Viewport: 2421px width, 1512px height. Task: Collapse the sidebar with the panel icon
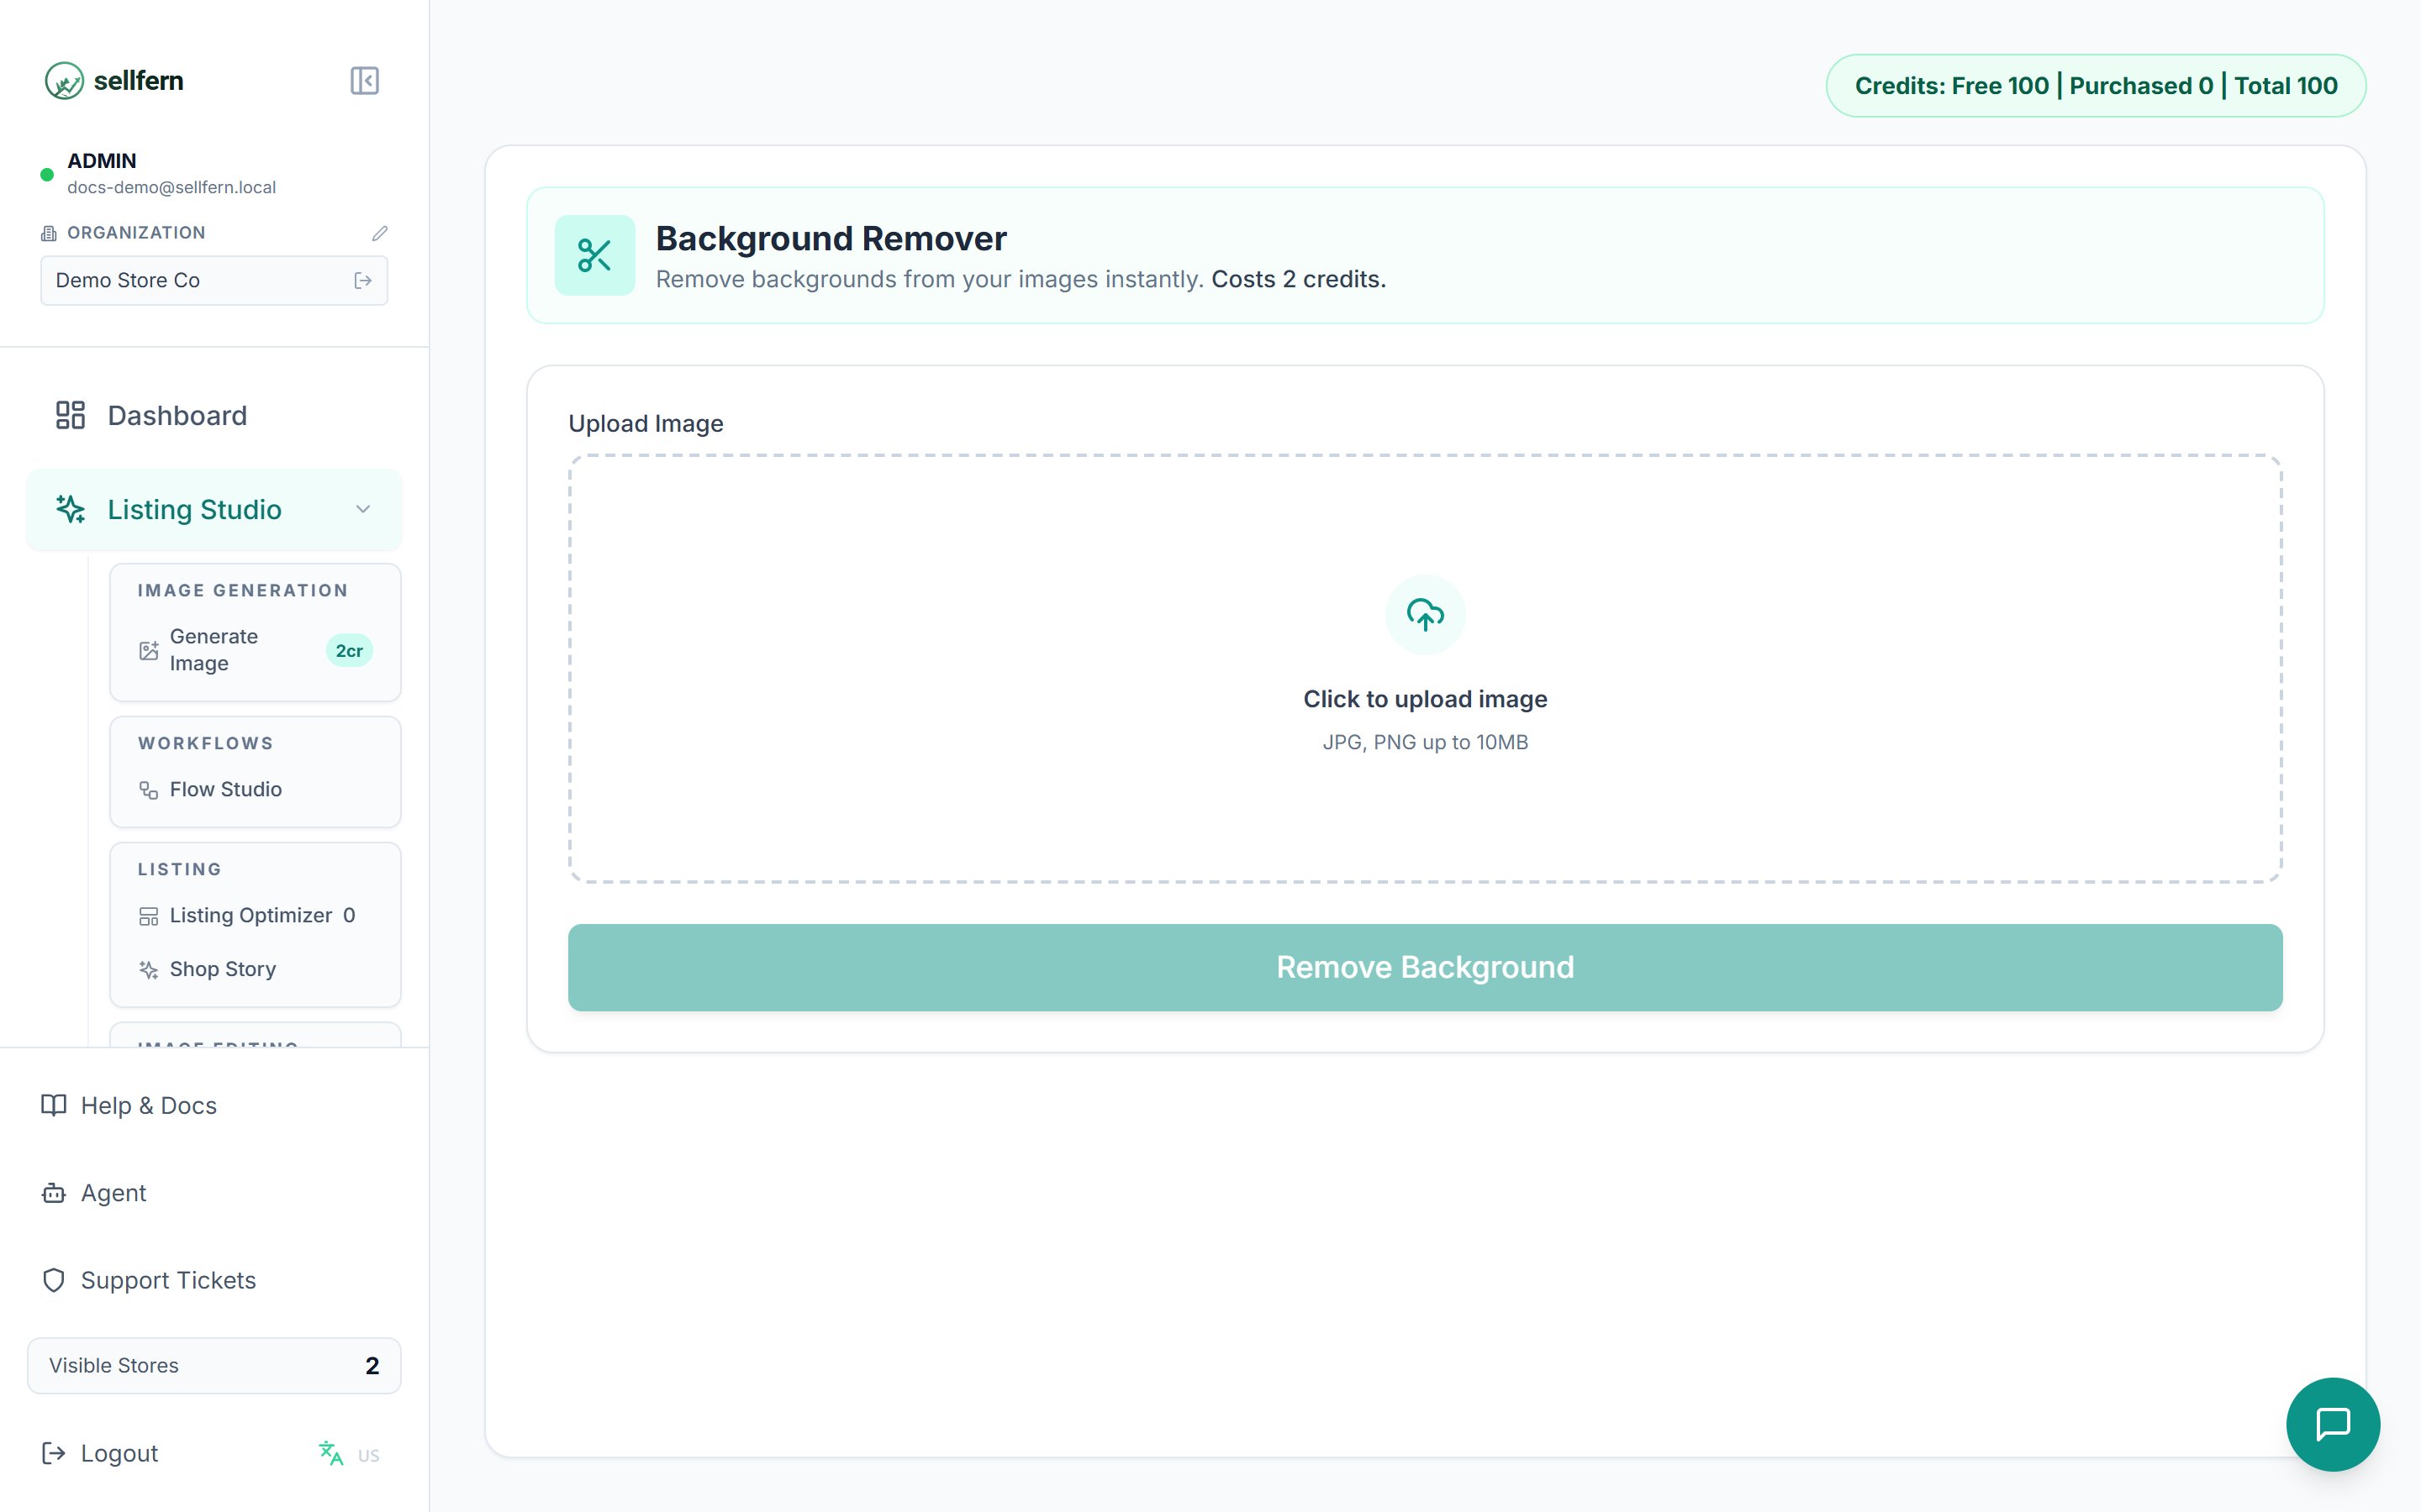pos(364,81)
